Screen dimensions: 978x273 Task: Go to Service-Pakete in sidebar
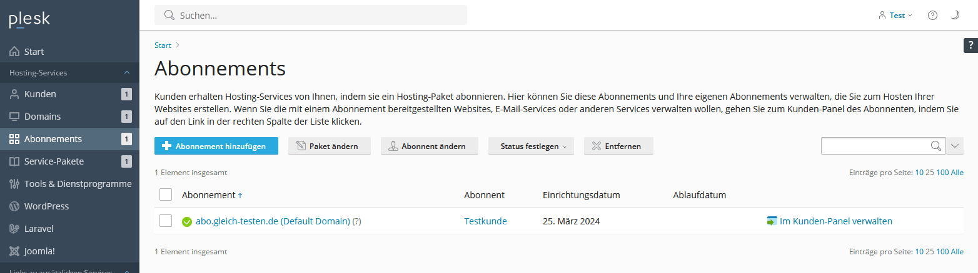pyautogui.click(x=54, y=161)
